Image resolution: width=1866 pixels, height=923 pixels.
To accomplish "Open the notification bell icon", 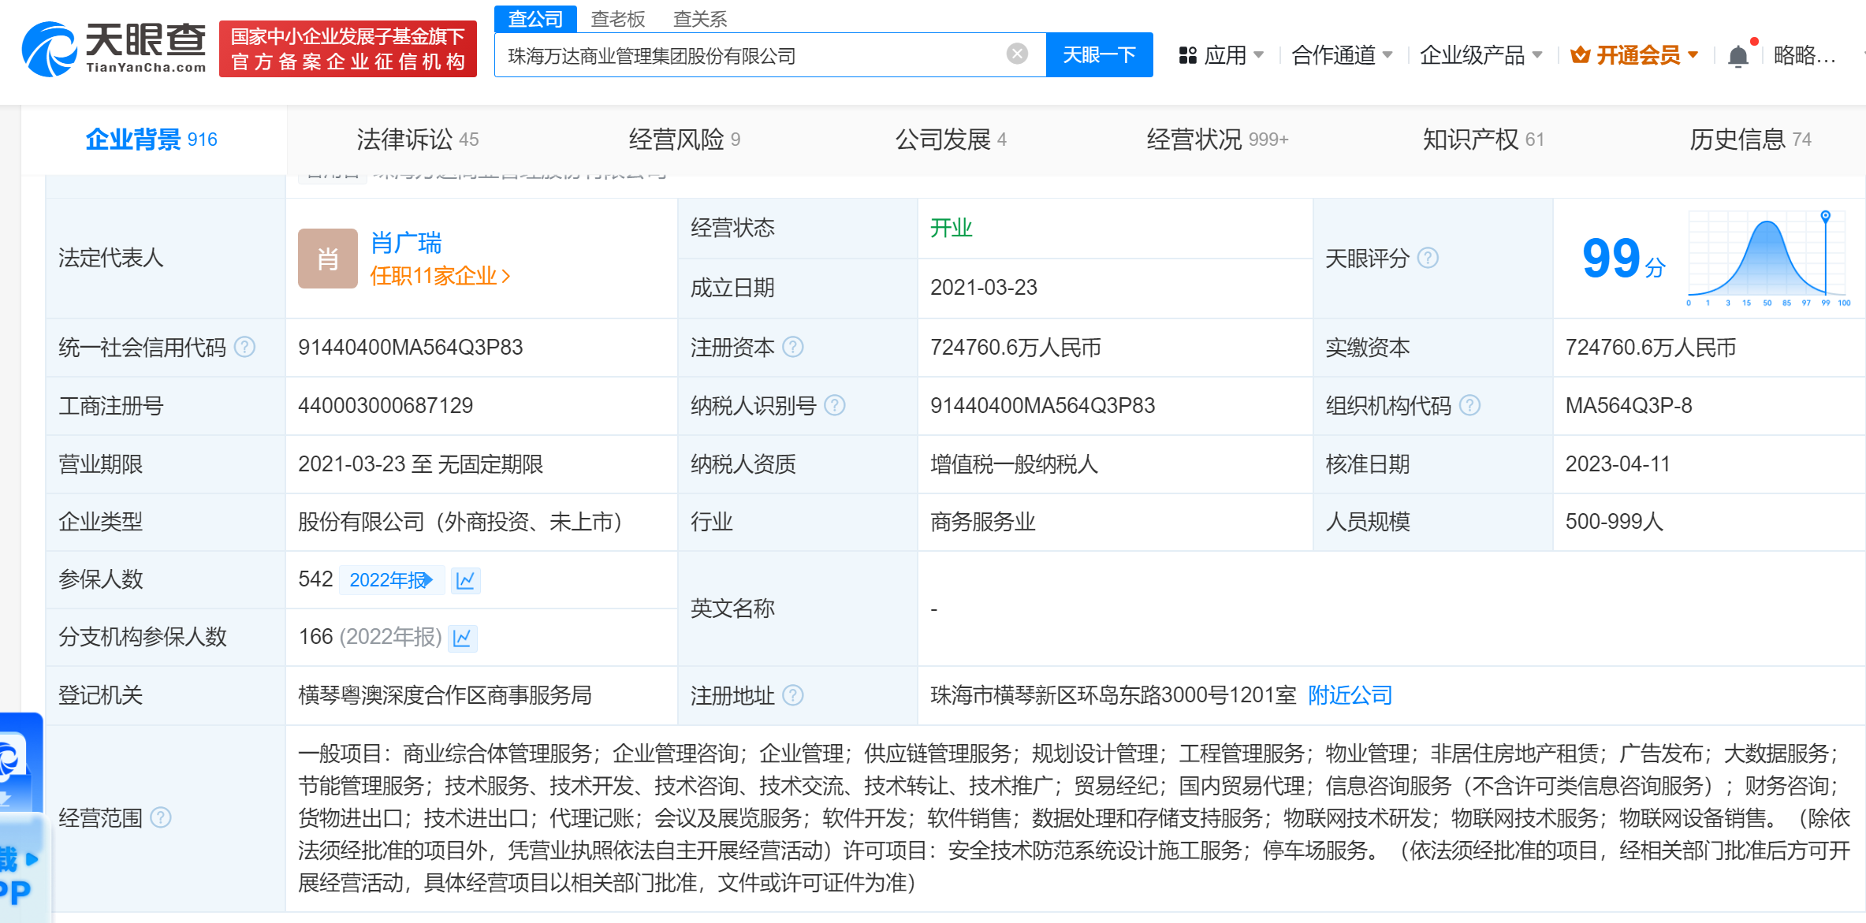I will [1738, 56].
